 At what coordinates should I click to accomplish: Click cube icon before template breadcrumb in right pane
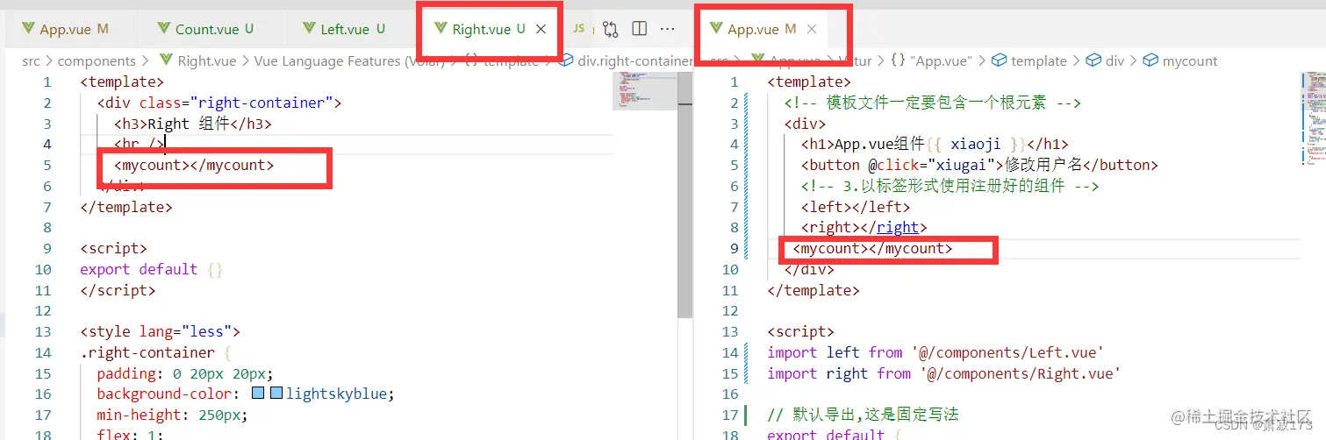pyautogui.click(x=999, y=61)
